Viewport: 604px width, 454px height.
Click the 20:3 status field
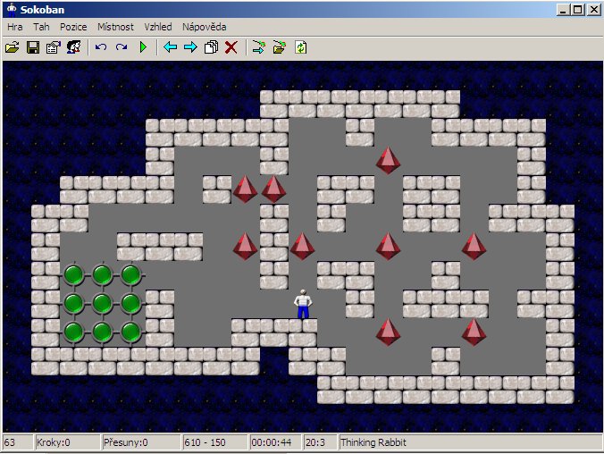pos(320,442)
